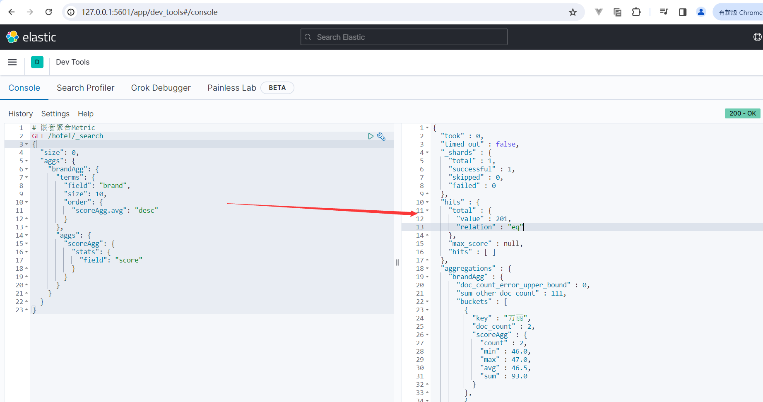Send the request with the play icon

click(371, 136)
